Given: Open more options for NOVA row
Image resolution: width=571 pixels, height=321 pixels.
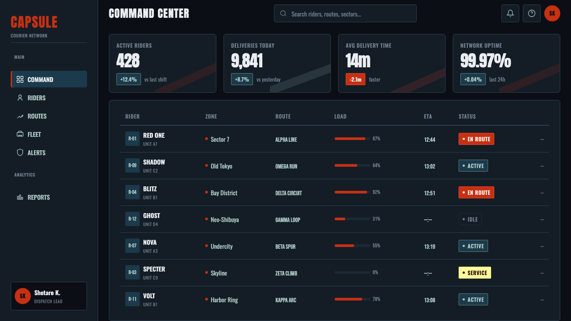Looking at the screenshot, I should coord(542,246).
